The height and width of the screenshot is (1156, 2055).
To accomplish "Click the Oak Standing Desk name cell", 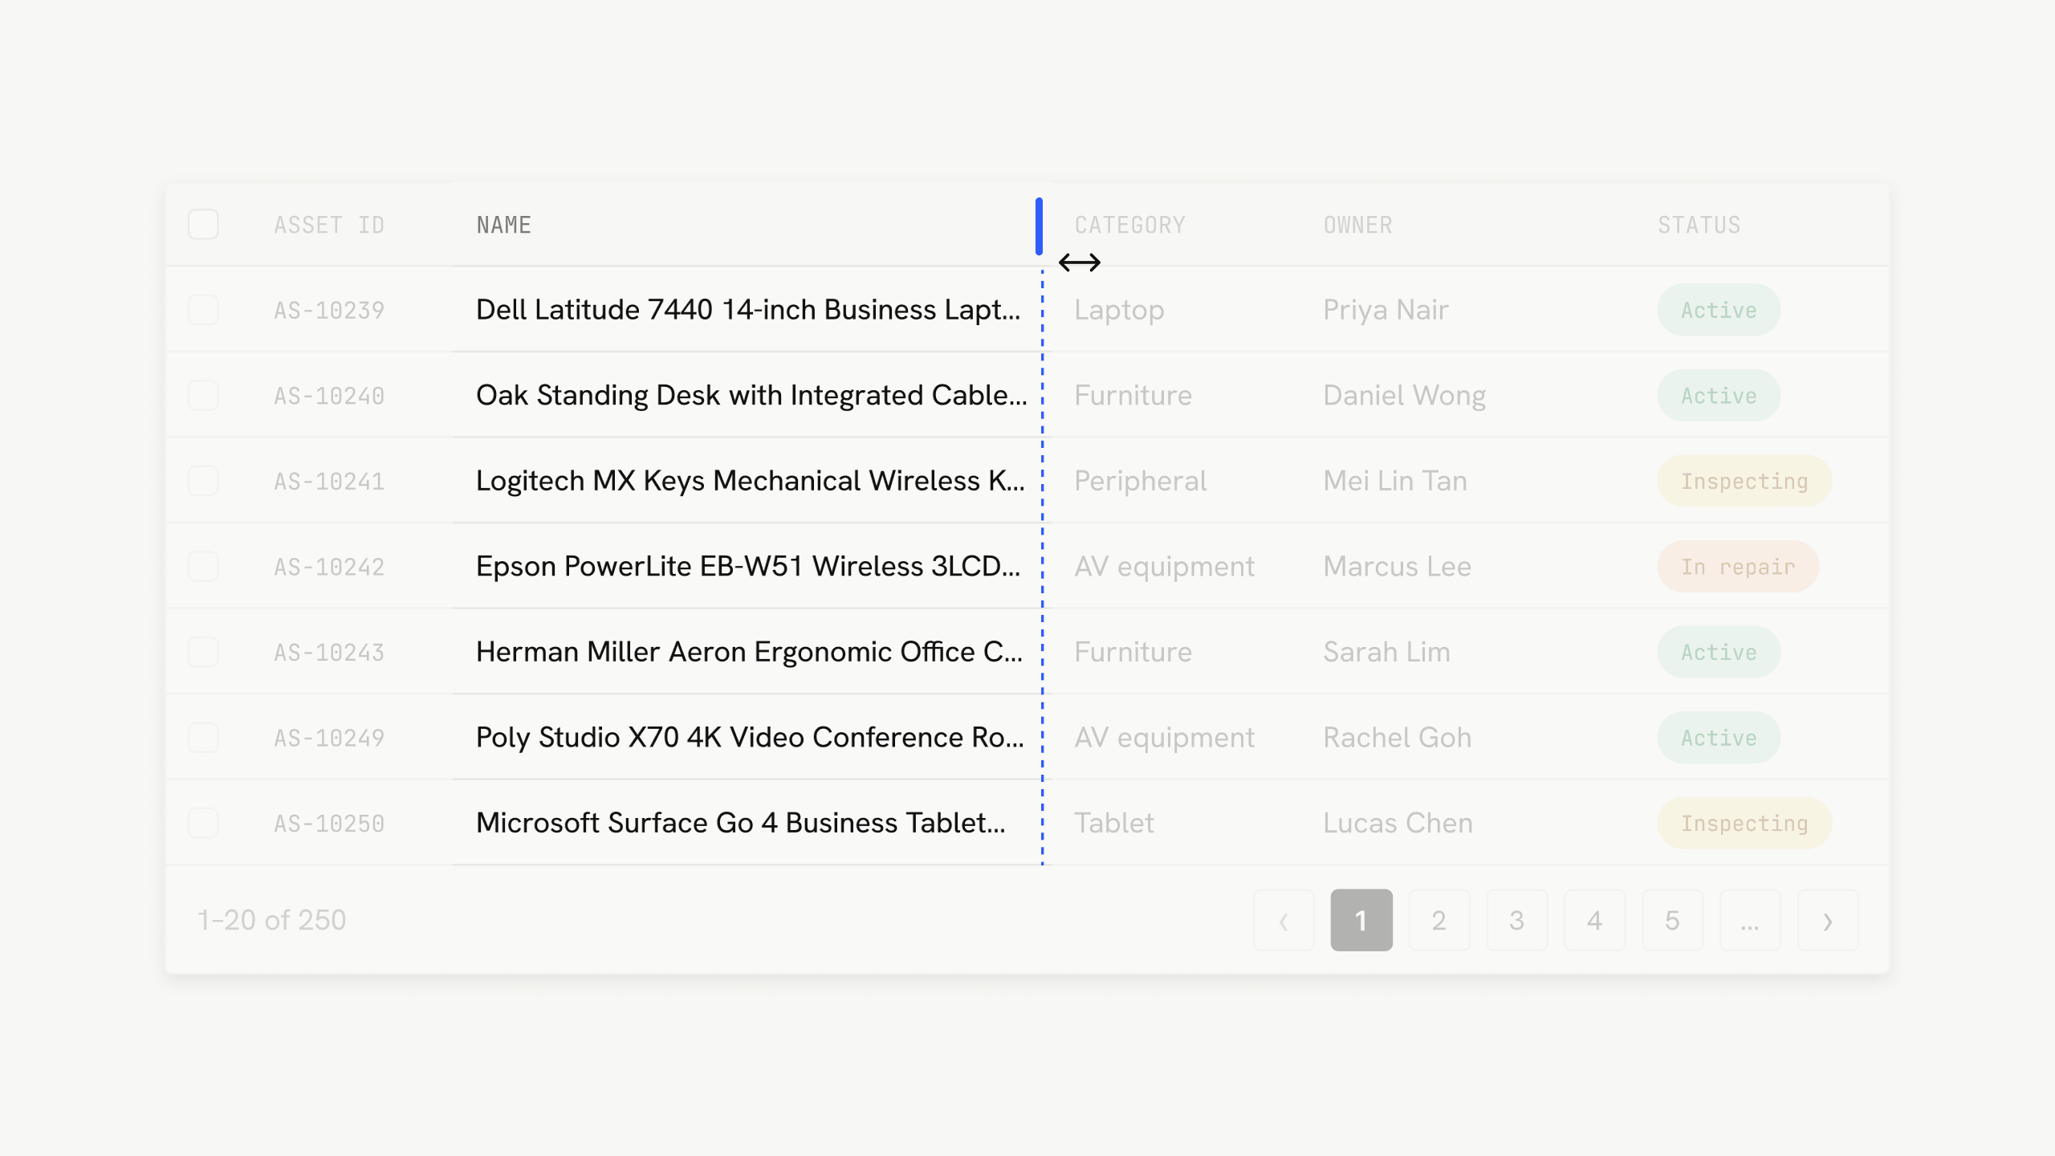I will [751, 395].
